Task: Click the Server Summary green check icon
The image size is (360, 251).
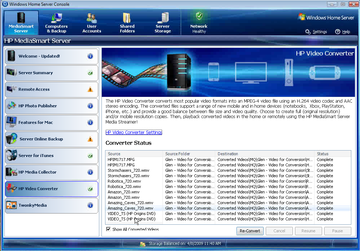Action: click(x=90, y=73)
